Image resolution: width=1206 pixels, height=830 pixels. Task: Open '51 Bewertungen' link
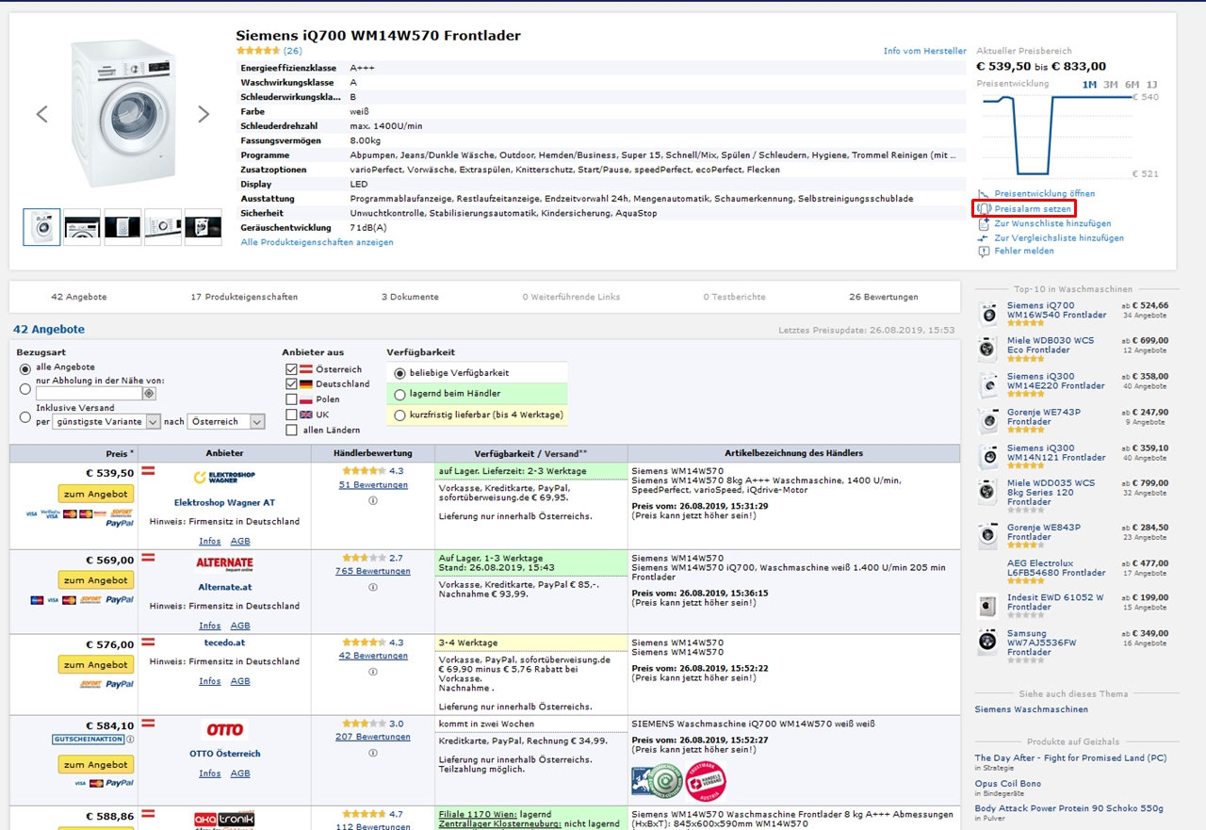pos(373,485)
